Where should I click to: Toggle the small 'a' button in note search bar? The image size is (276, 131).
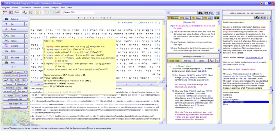click(x=264, y=18)
